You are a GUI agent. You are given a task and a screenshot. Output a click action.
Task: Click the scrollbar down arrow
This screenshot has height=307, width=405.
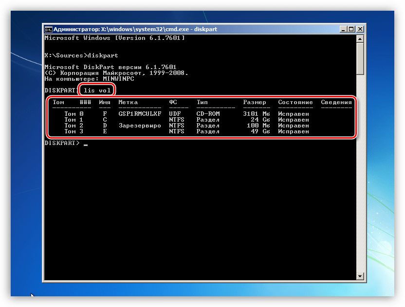click(x=360, y=276)
